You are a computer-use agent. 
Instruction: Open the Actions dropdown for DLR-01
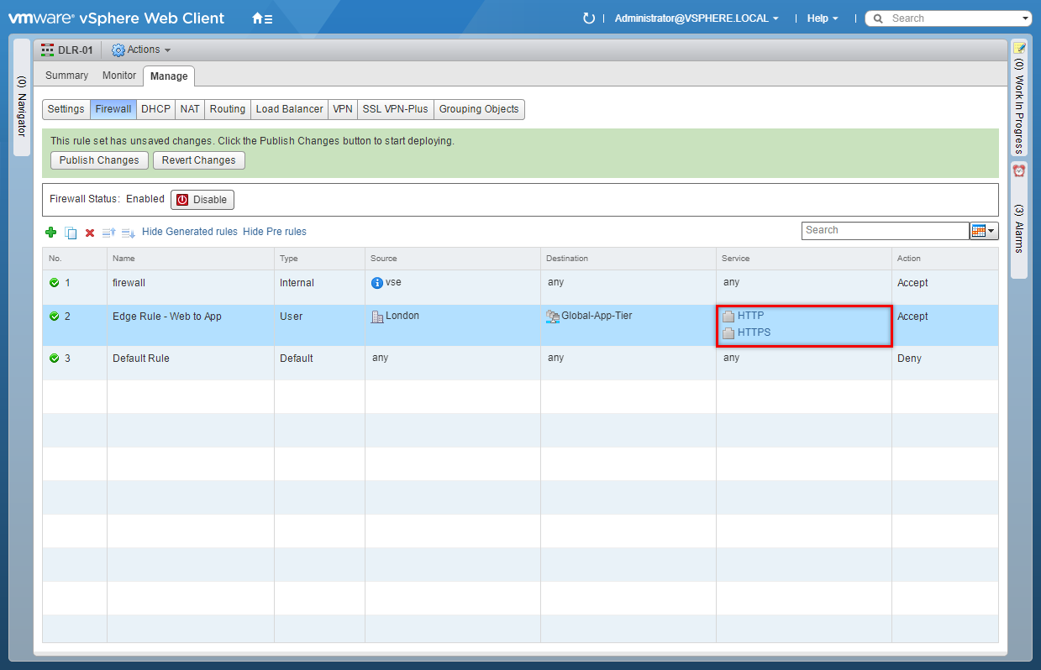point(141,50)
